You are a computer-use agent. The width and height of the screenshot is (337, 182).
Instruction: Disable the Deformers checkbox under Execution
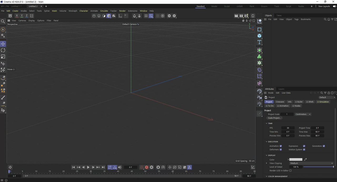[x=280, y=149]
